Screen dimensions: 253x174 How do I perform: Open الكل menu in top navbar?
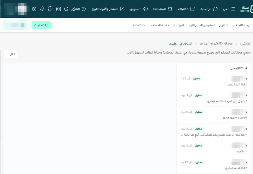pyautogui.click(x=226, y=9)
